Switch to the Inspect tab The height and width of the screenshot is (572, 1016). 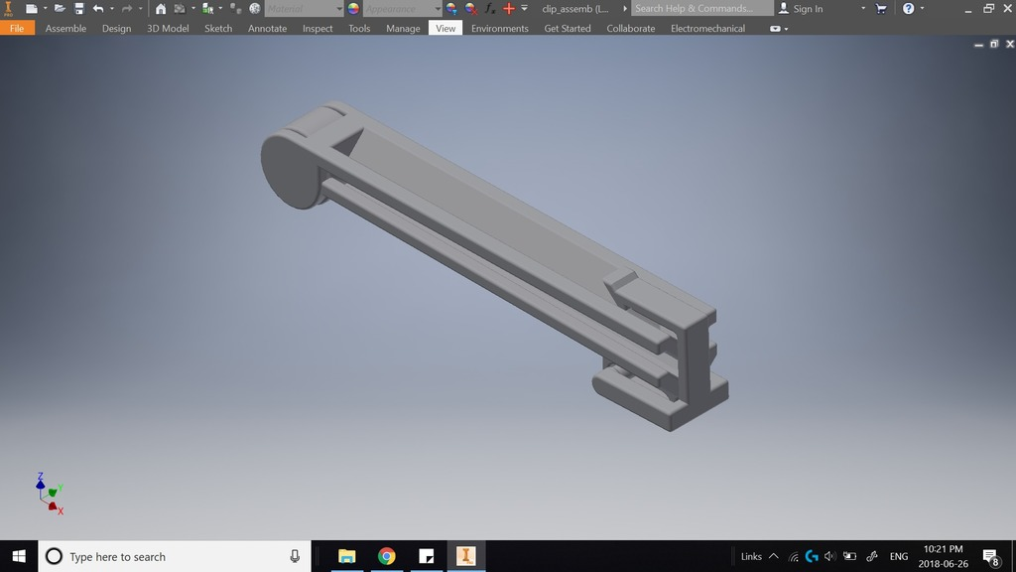click(x=317, y=28)
